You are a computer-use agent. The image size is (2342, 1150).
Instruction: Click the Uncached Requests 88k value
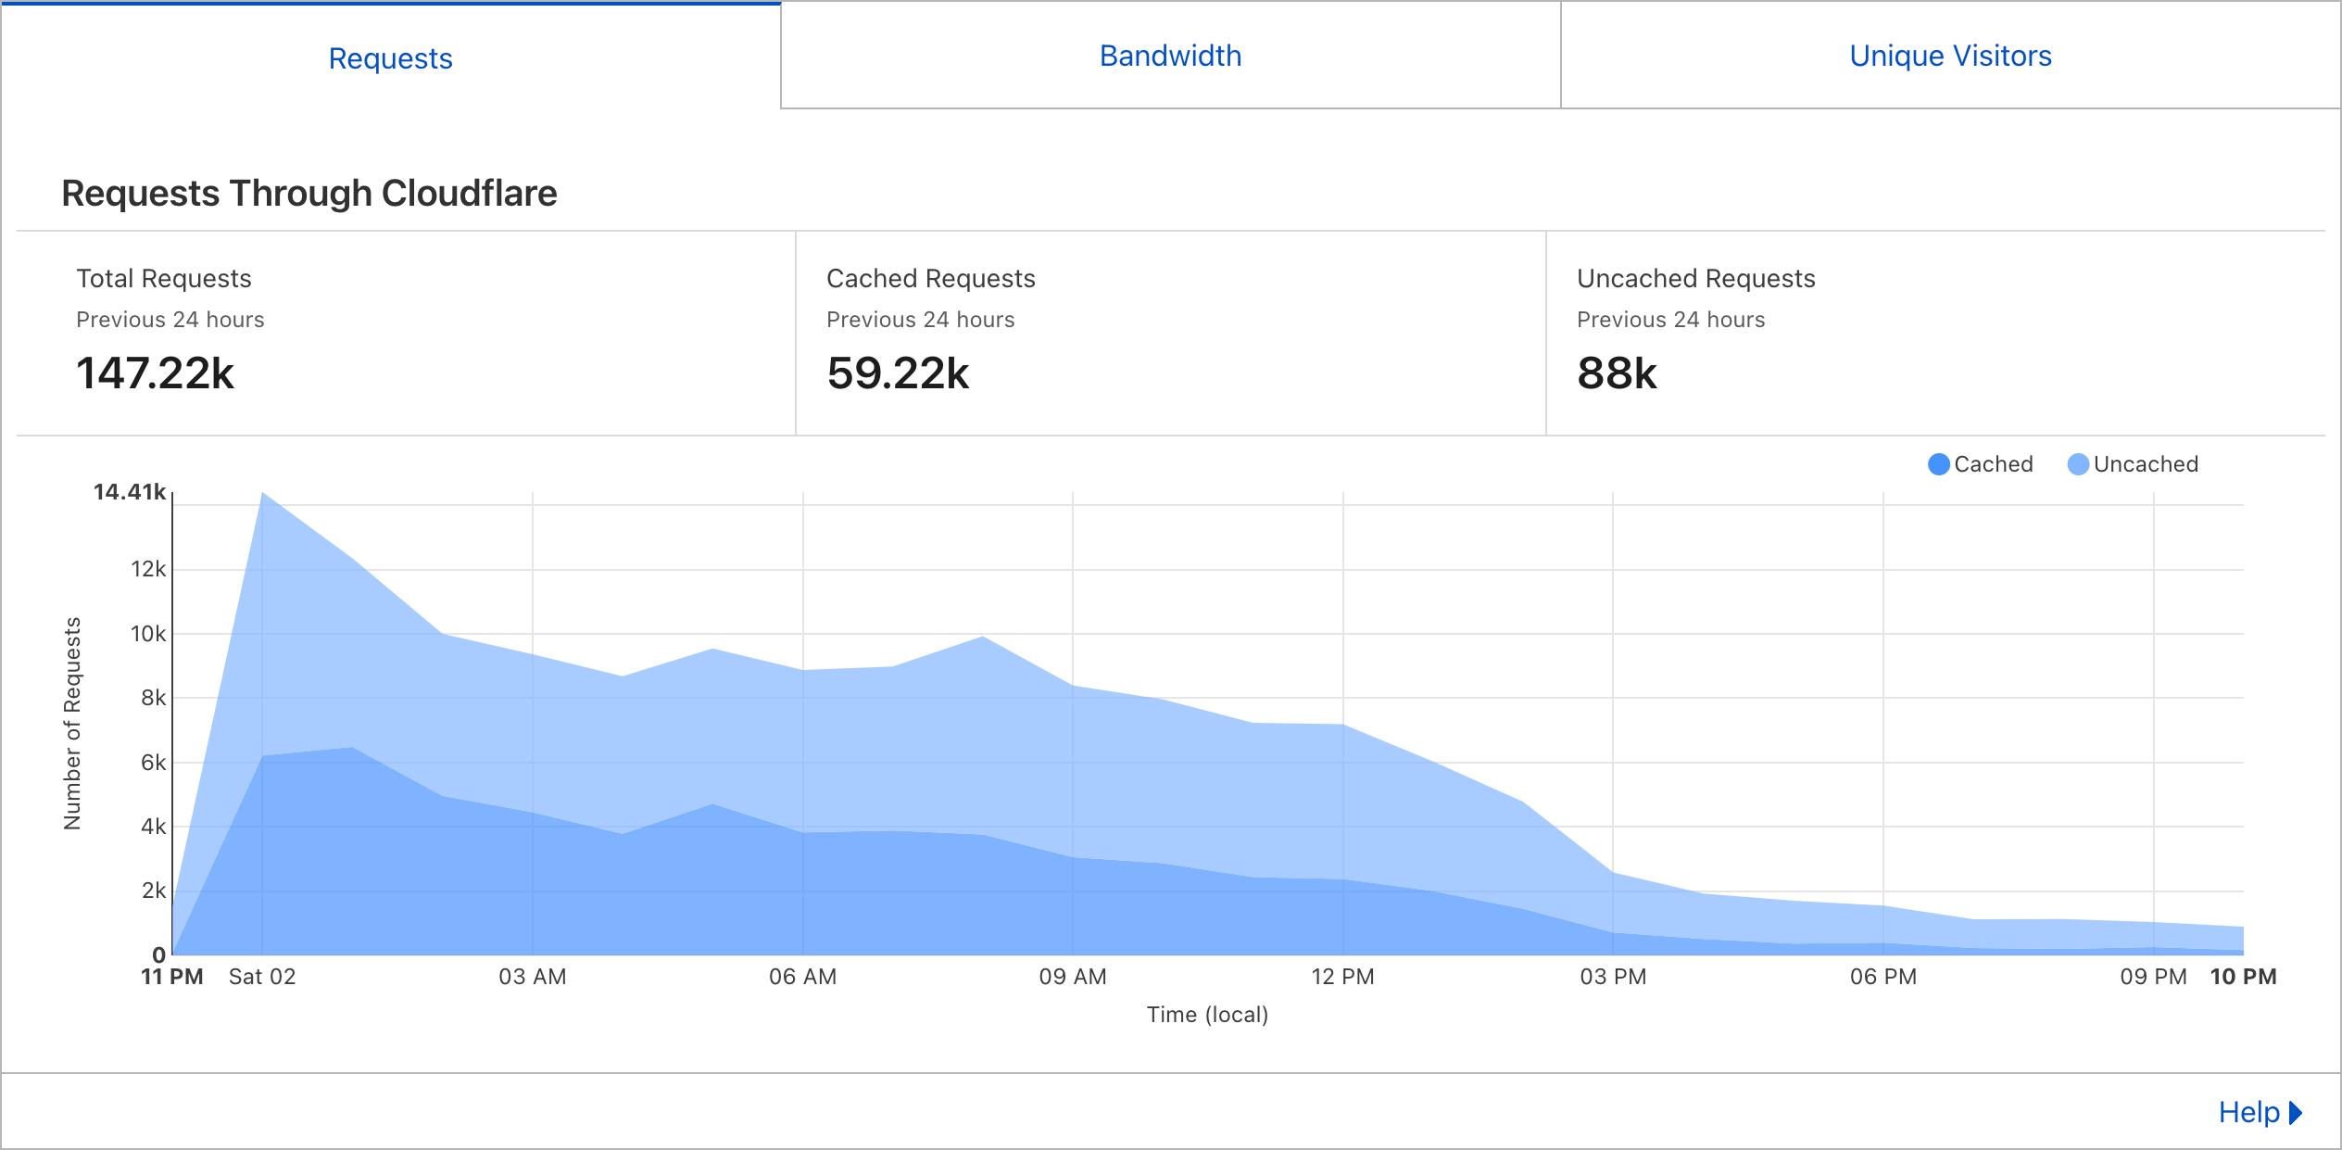pos(1617,373)
